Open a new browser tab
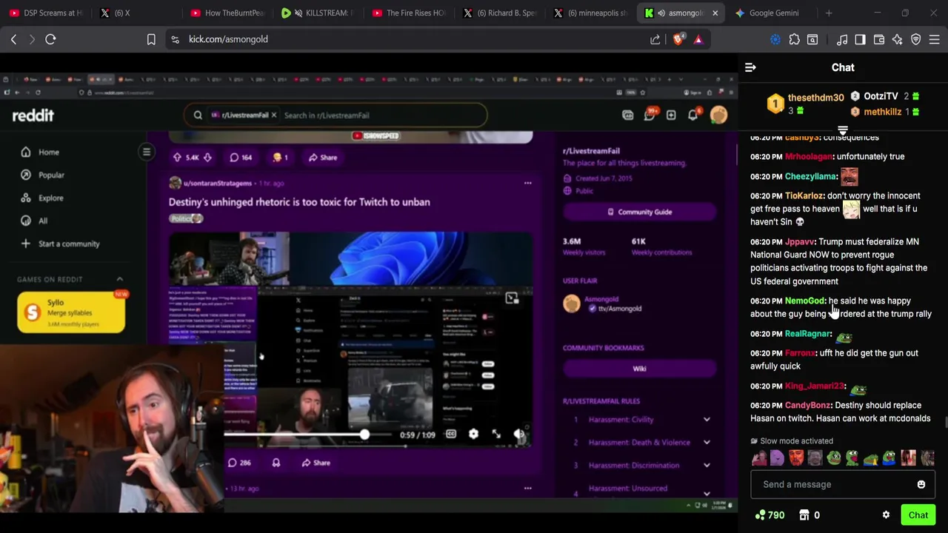Image resolution: width=948 pixels, height=533 pixels. pyautogui.click(x=829, y=13)
